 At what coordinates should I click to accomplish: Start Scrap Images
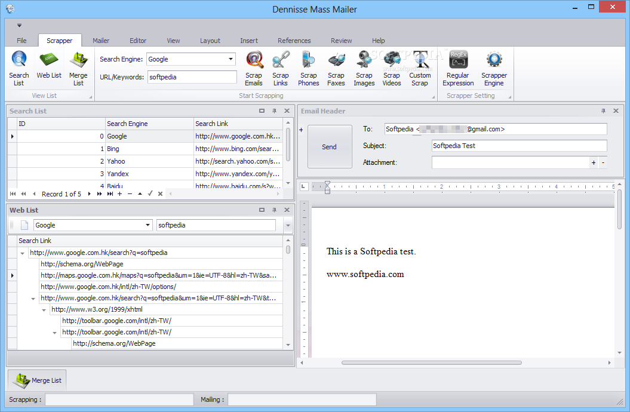[x=364, y=68]
